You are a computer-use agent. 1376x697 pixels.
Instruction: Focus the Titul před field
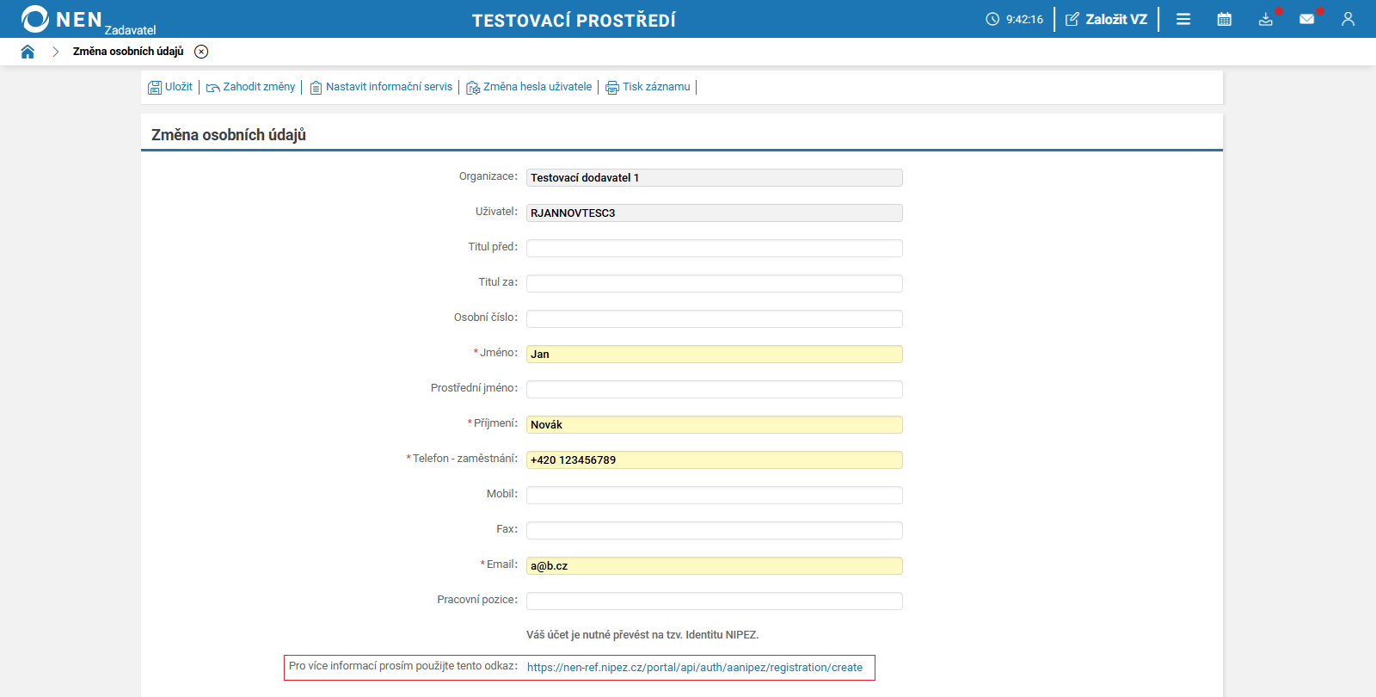(715, 248)
